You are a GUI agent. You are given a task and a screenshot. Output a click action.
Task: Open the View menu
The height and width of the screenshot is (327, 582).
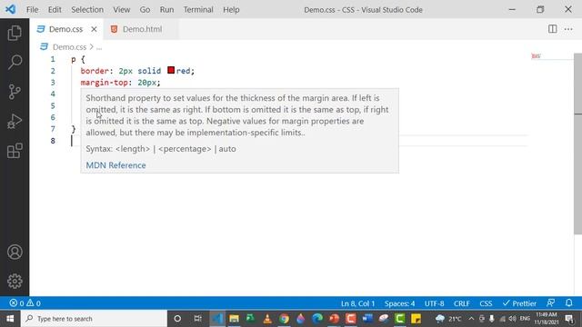[121, 10]
